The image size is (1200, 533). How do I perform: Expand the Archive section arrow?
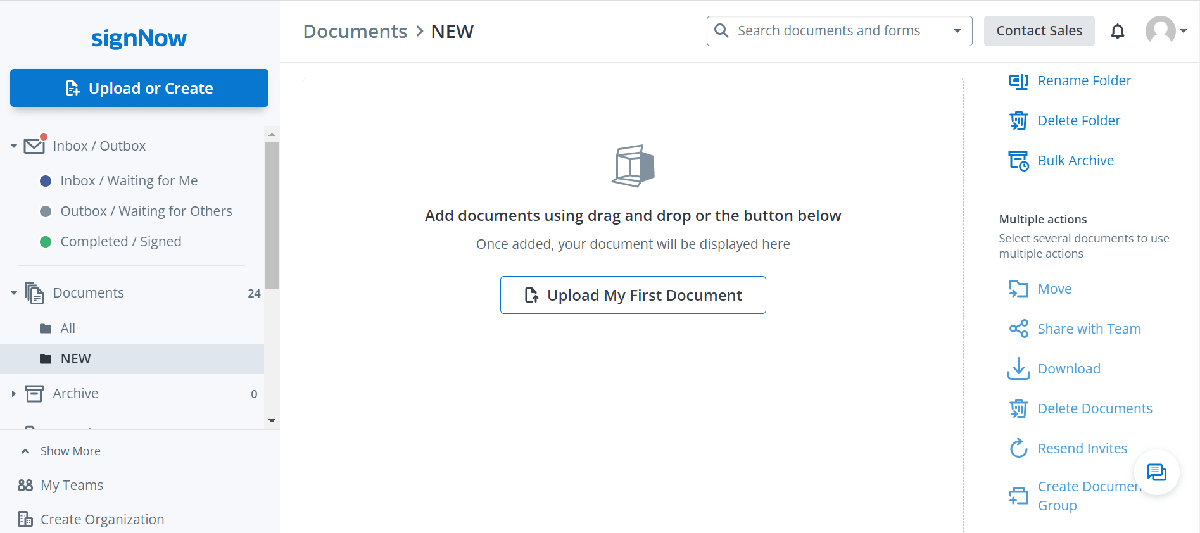coord(14,394)
